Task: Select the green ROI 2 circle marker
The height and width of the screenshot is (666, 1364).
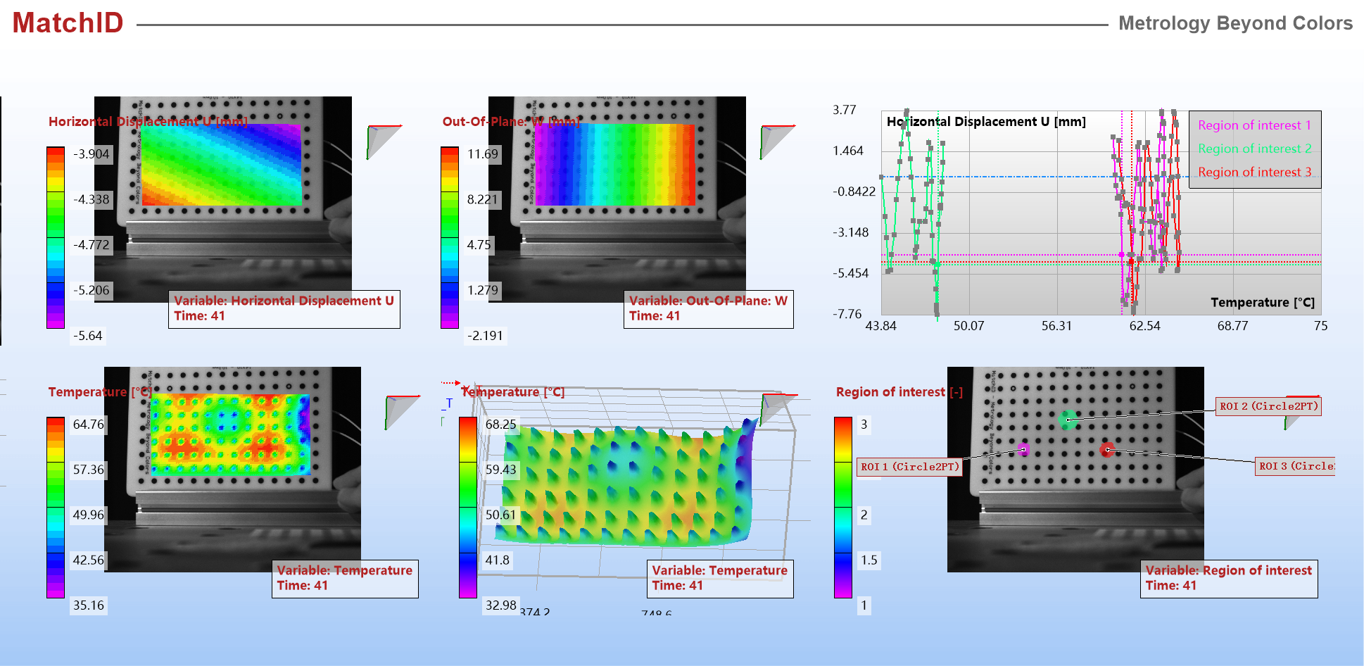Action: pyautogui.click(x=1068, y=420)
